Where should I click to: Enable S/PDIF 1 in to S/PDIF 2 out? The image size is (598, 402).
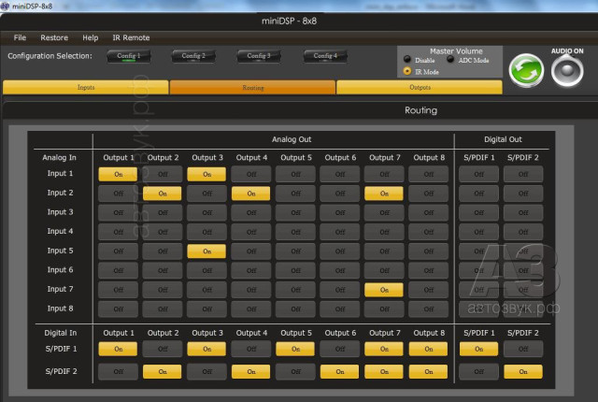coord(523,349)
